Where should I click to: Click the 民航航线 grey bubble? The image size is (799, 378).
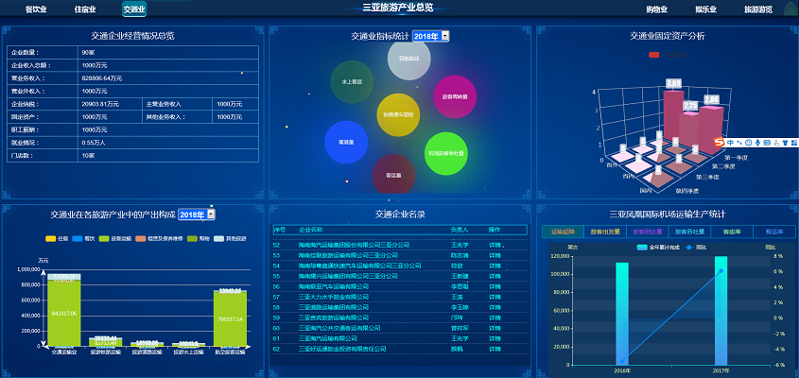click(x=409, y=59)
